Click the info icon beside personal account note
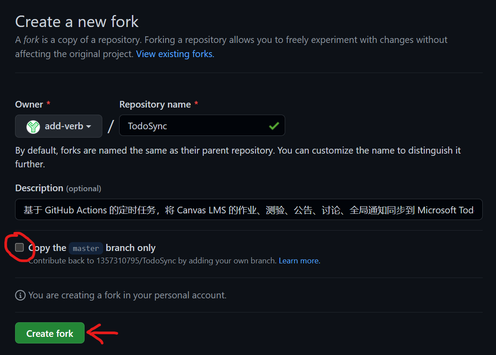This screenshot has width=496, height=355. click(x=20, y=295)
